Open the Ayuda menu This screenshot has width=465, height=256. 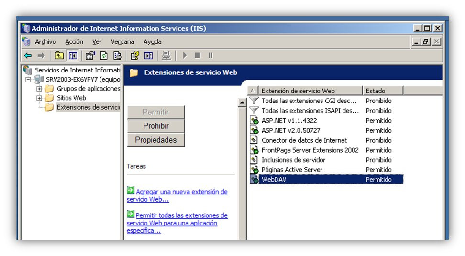[153, 41]
